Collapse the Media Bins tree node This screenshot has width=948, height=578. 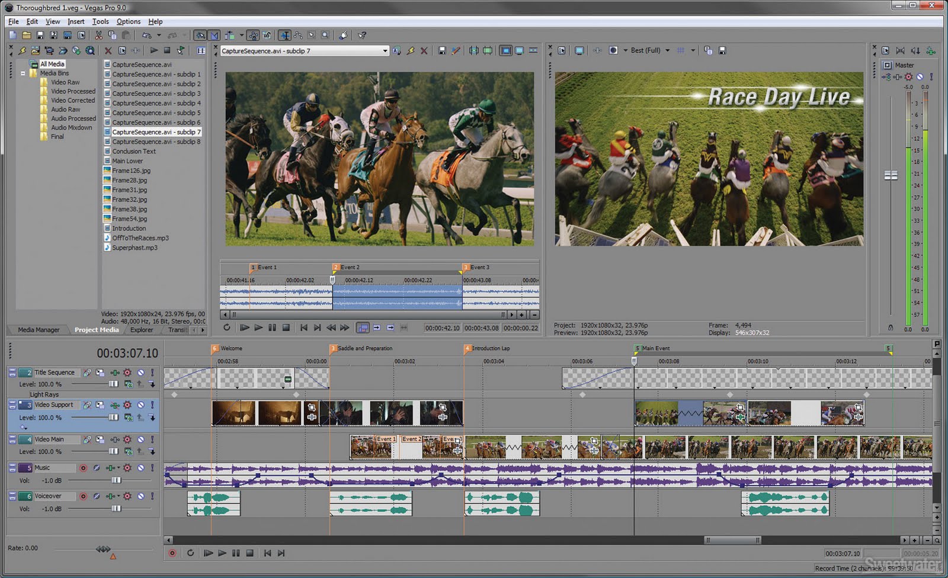coord(23,73)
